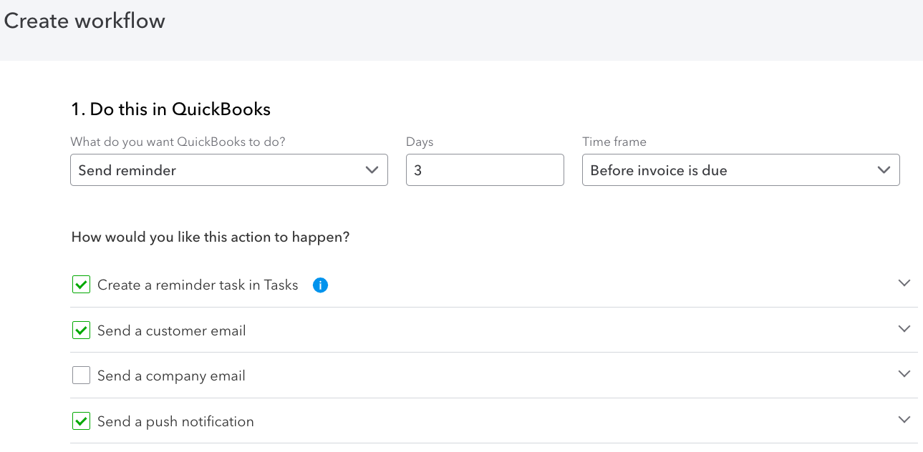
Task: Click the 'Send a customer email' label
Action: click(x=172, y=330)
